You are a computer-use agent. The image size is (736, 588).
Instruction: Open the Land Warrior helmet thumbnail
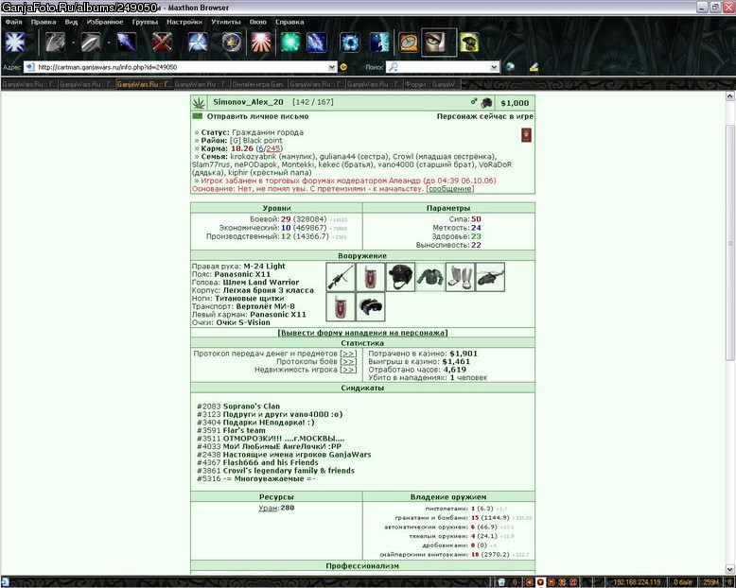(400, 277)
